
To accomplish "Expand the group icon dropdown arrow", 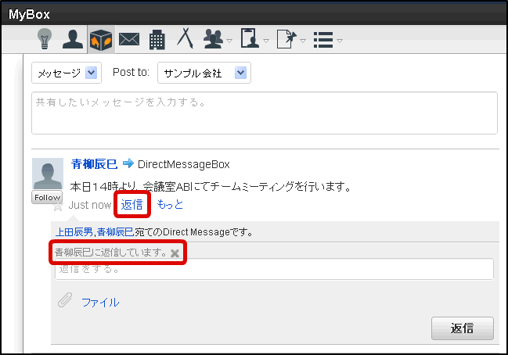I will click(229, 41).
